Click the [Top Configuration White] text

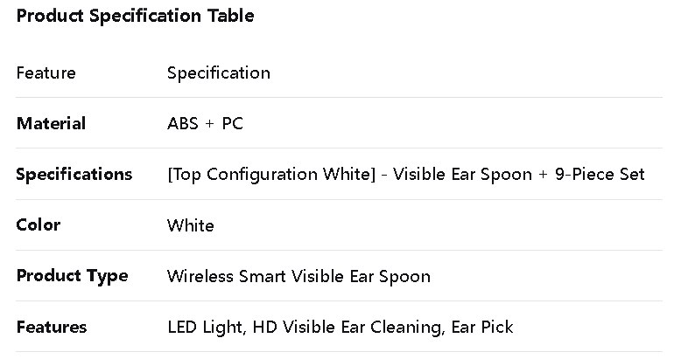270,174
